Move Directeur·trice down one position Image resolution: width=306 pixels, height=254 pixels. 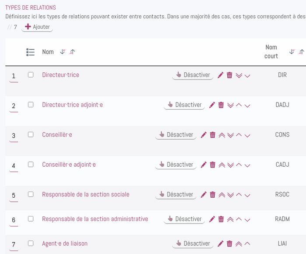click(247, 76)
